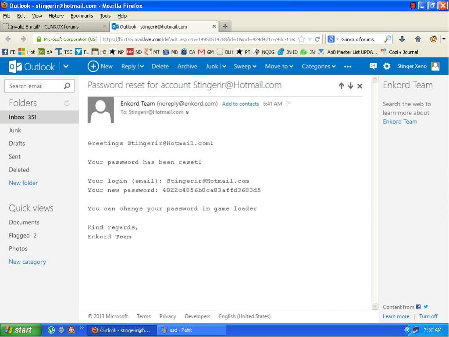Image resolution: width=449 pixels, height=337 pixels.
Task: Open the Junk folder
Action: coord(15,130)
